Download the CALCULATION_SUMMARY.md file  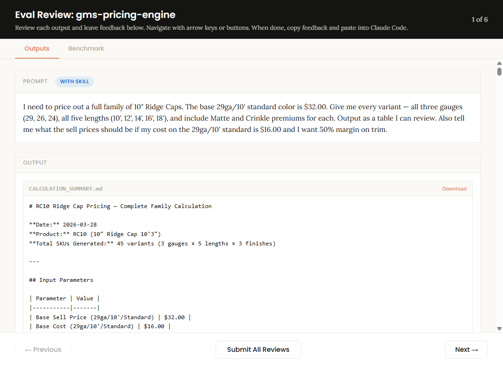pyautogui.click(x=454, y=188)
